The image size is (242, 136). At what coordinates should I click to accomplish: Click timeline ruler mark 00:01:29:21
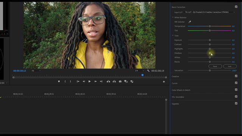(x=49, y=94)
